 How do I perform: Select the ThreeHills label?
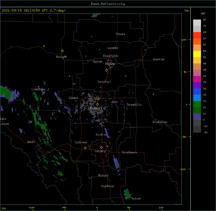point(134,105)
